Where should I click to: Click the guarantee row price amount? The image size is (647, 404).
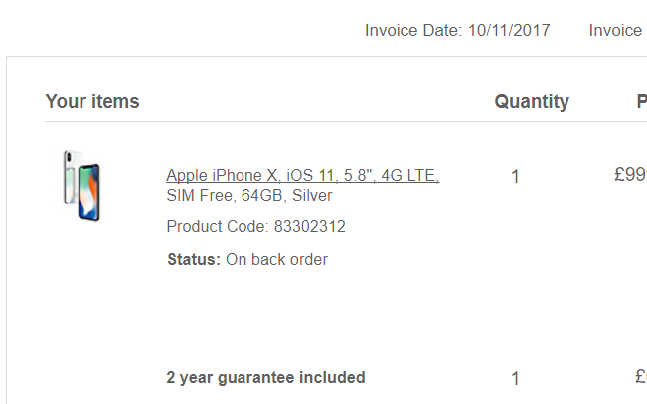641,377
